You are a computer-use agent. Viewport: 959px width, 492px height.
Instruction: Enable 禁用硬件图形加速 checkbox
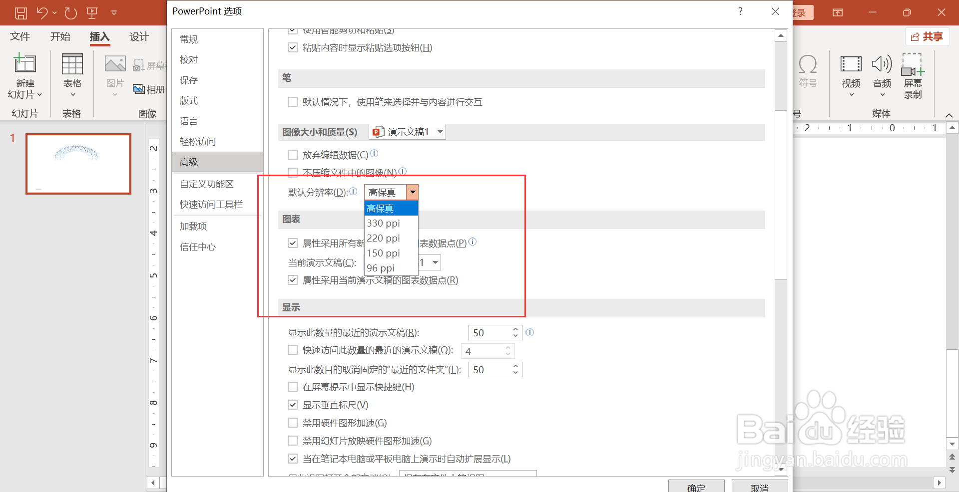(293, 423)
